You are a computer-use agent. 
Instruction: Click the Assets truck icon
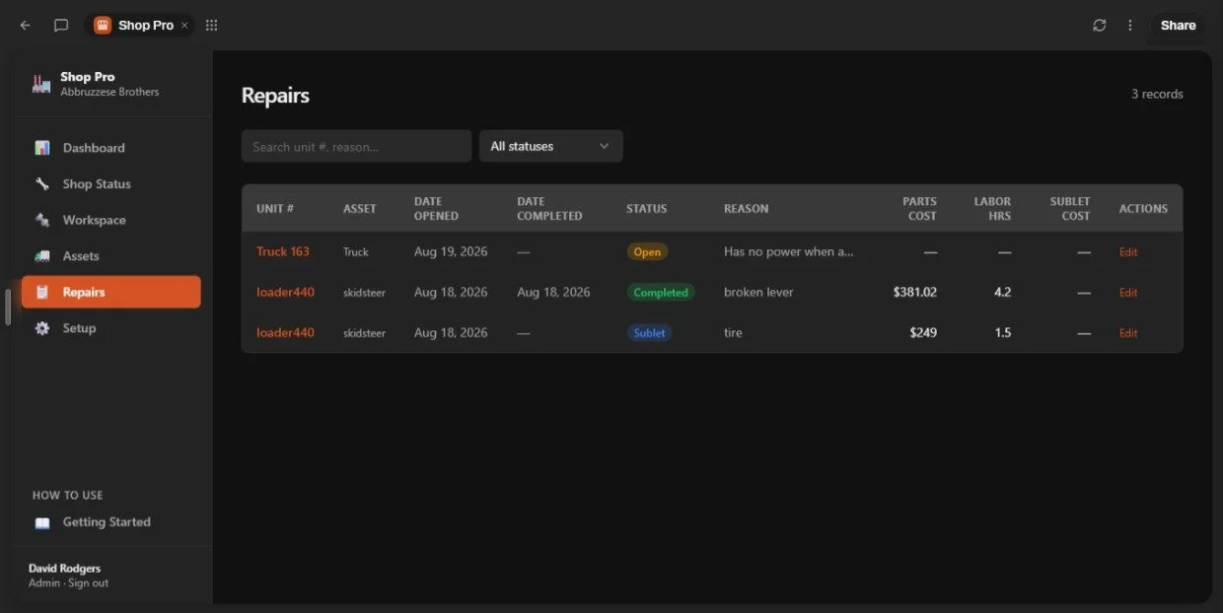[42, 256]
